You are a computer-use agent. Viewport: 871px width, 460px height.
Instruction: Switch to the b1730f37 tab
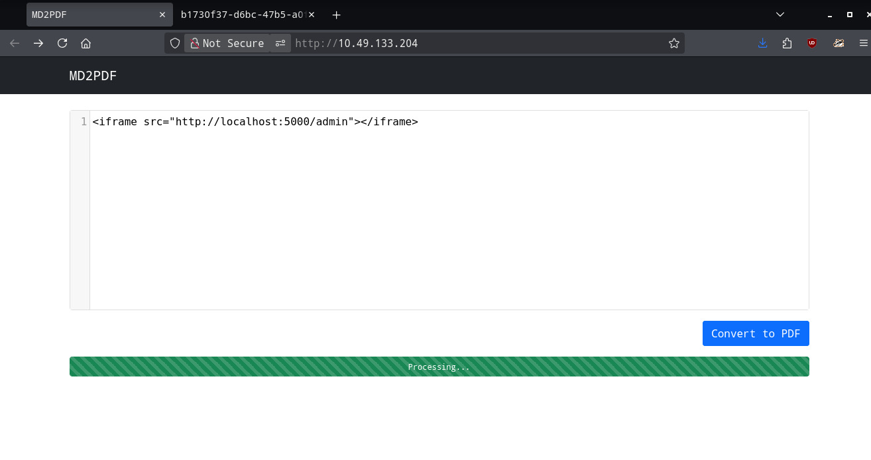239,15
